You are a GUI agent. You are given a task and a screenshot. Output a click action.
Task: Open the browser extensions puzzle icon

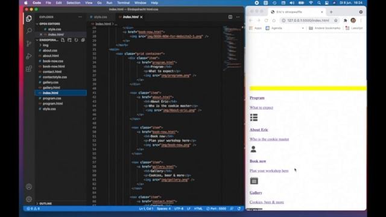346,20
